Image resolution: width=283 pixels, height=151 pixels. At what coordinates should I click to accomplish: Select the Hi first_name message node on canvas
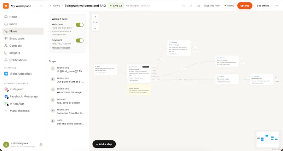pos(139,74)
